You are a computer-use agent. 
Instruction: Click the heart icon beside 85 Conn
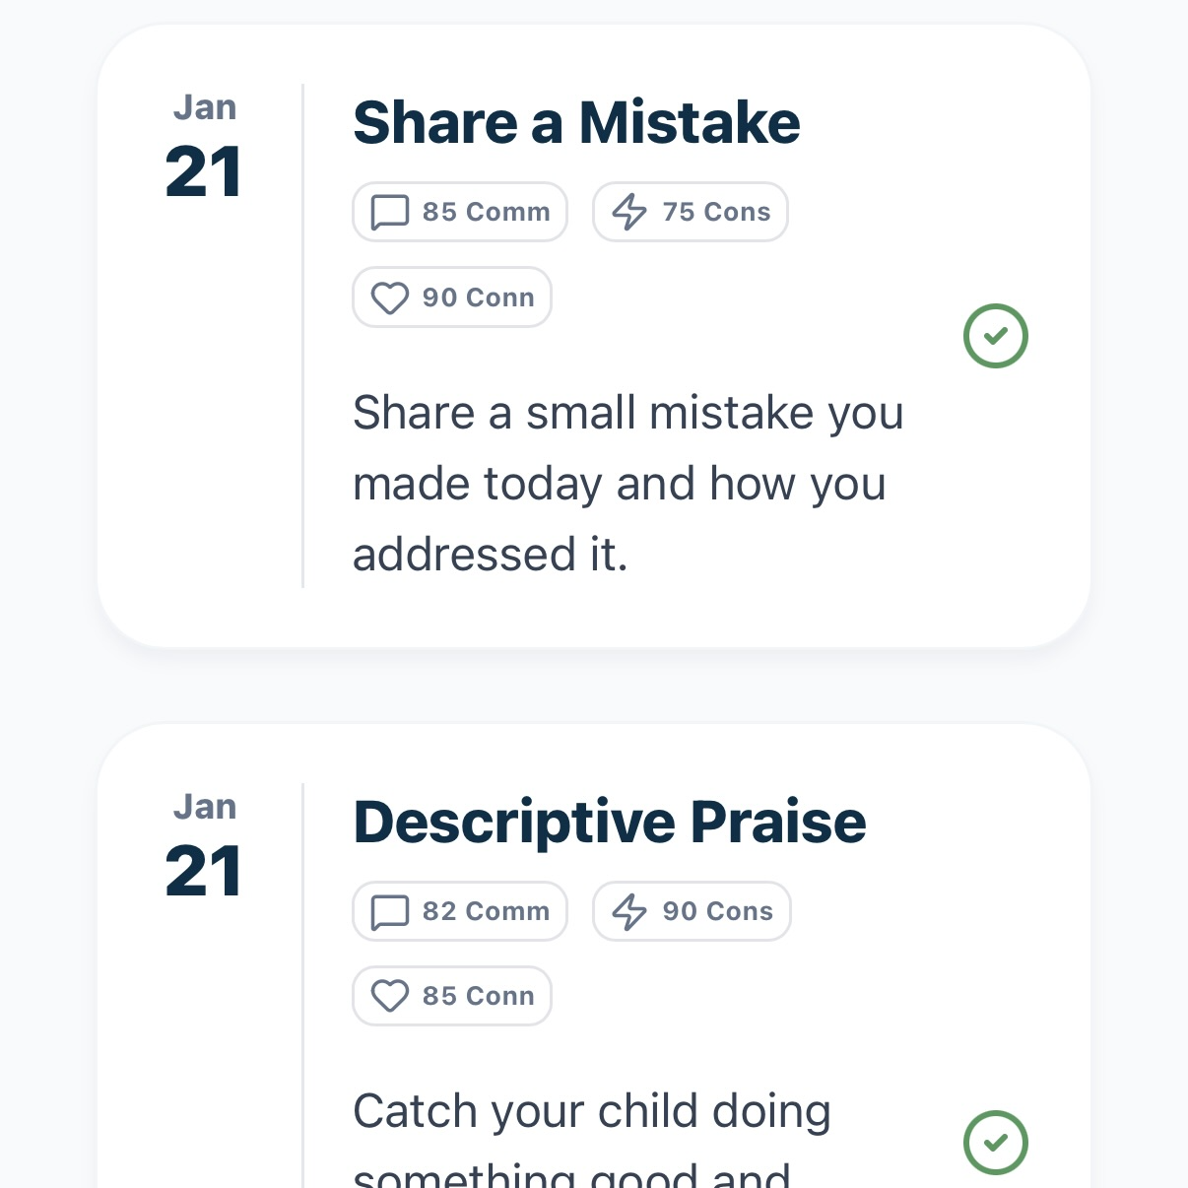pyautogui.click(x=390, y=996)
